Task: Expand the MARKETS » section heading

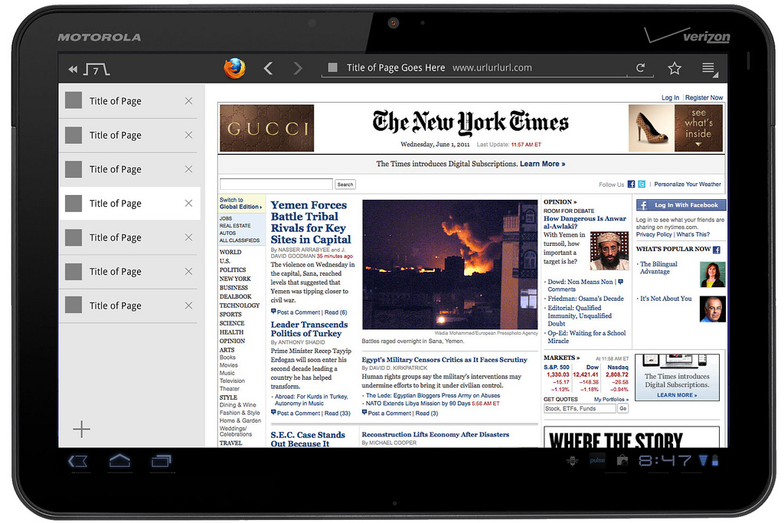Action: click(x=561, y=358)
